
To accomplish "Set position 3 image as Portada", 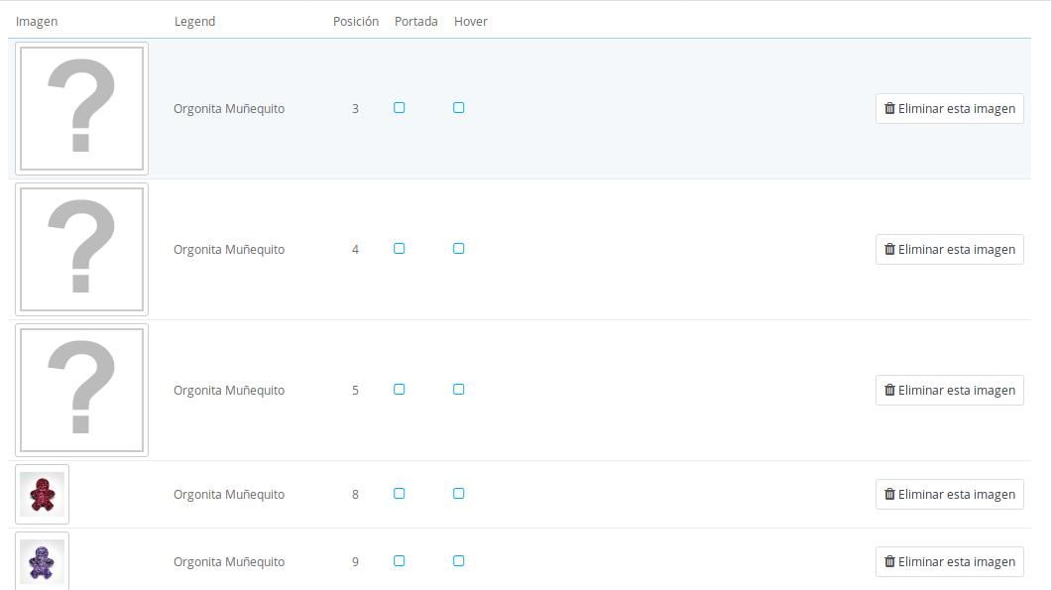I will click(400, 108).
